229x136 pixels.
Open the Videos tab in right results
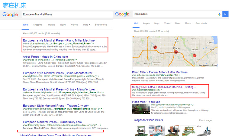coord(167,23)
